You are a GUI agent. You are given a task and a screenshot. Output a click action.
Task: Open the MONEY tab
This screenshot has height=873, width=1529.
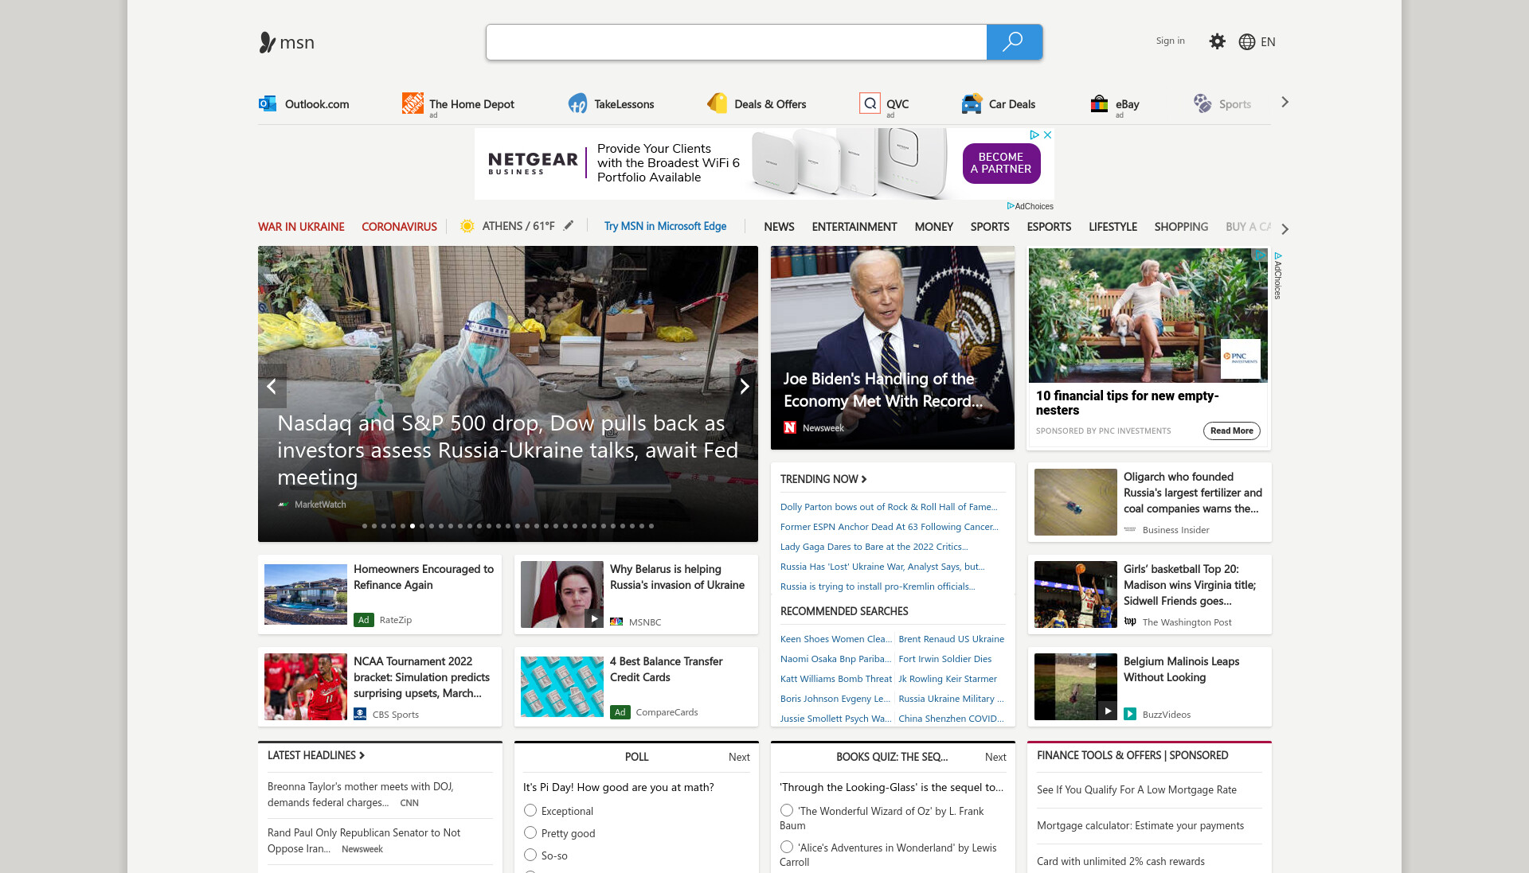[x=933, y=227]
